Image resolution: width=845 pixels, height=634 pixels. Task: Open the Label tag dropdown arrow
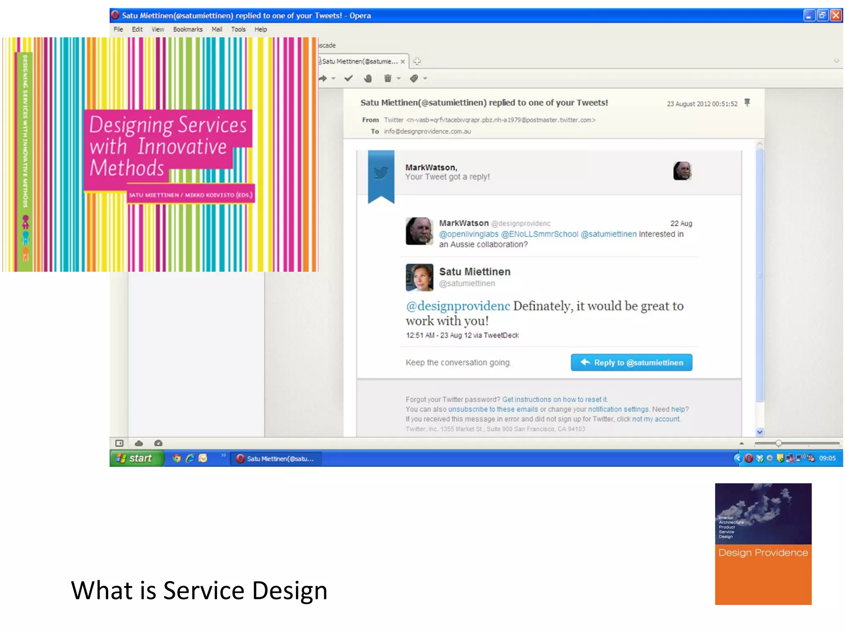tap(425, 78)
